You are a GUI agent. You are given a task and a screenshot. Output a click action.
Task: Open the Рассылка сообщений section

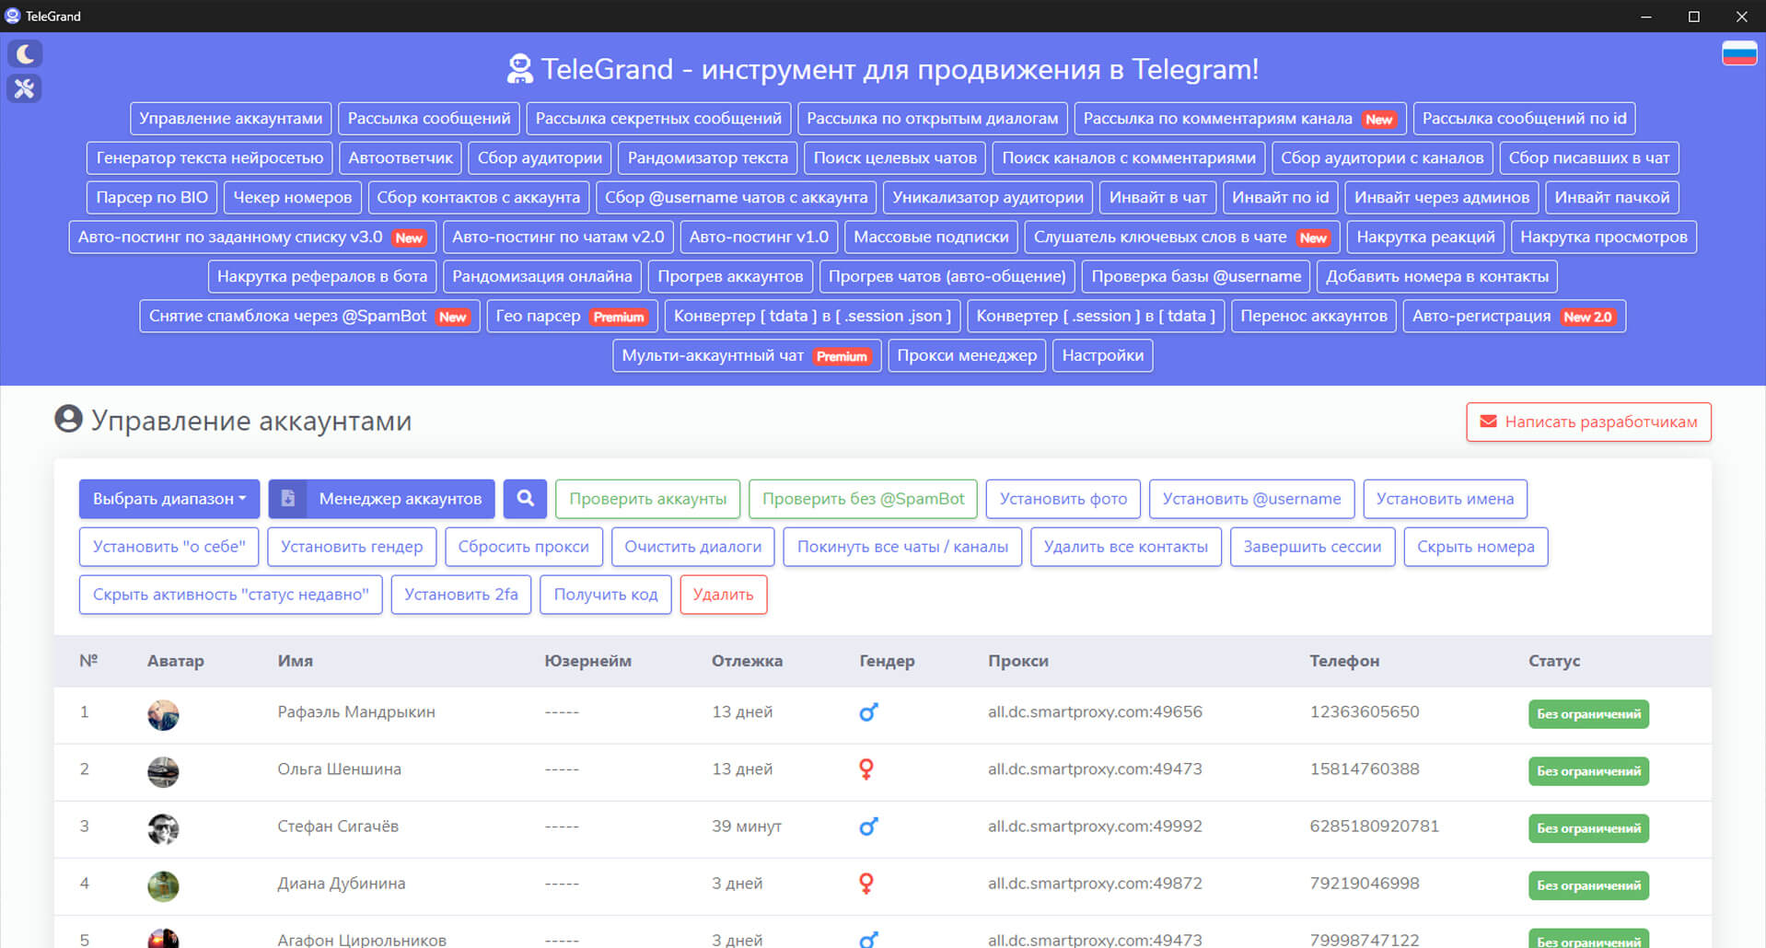coord(429,119)
